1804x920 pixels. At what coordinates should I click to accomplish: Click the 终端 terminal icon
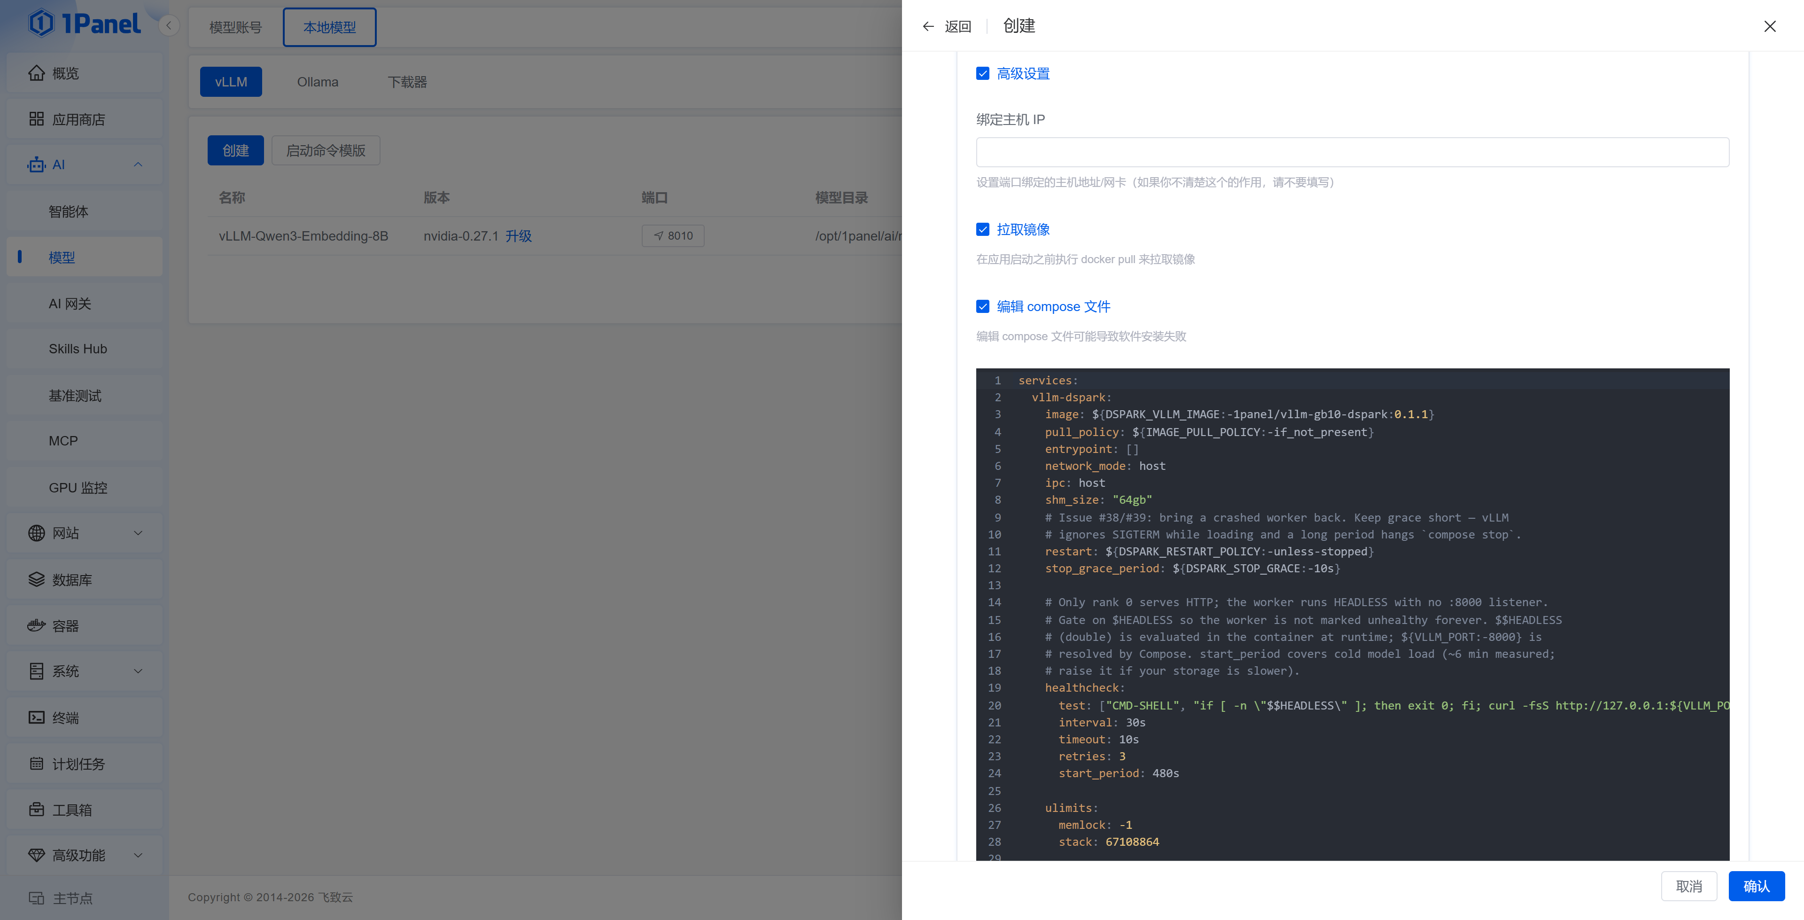point(37,717)
